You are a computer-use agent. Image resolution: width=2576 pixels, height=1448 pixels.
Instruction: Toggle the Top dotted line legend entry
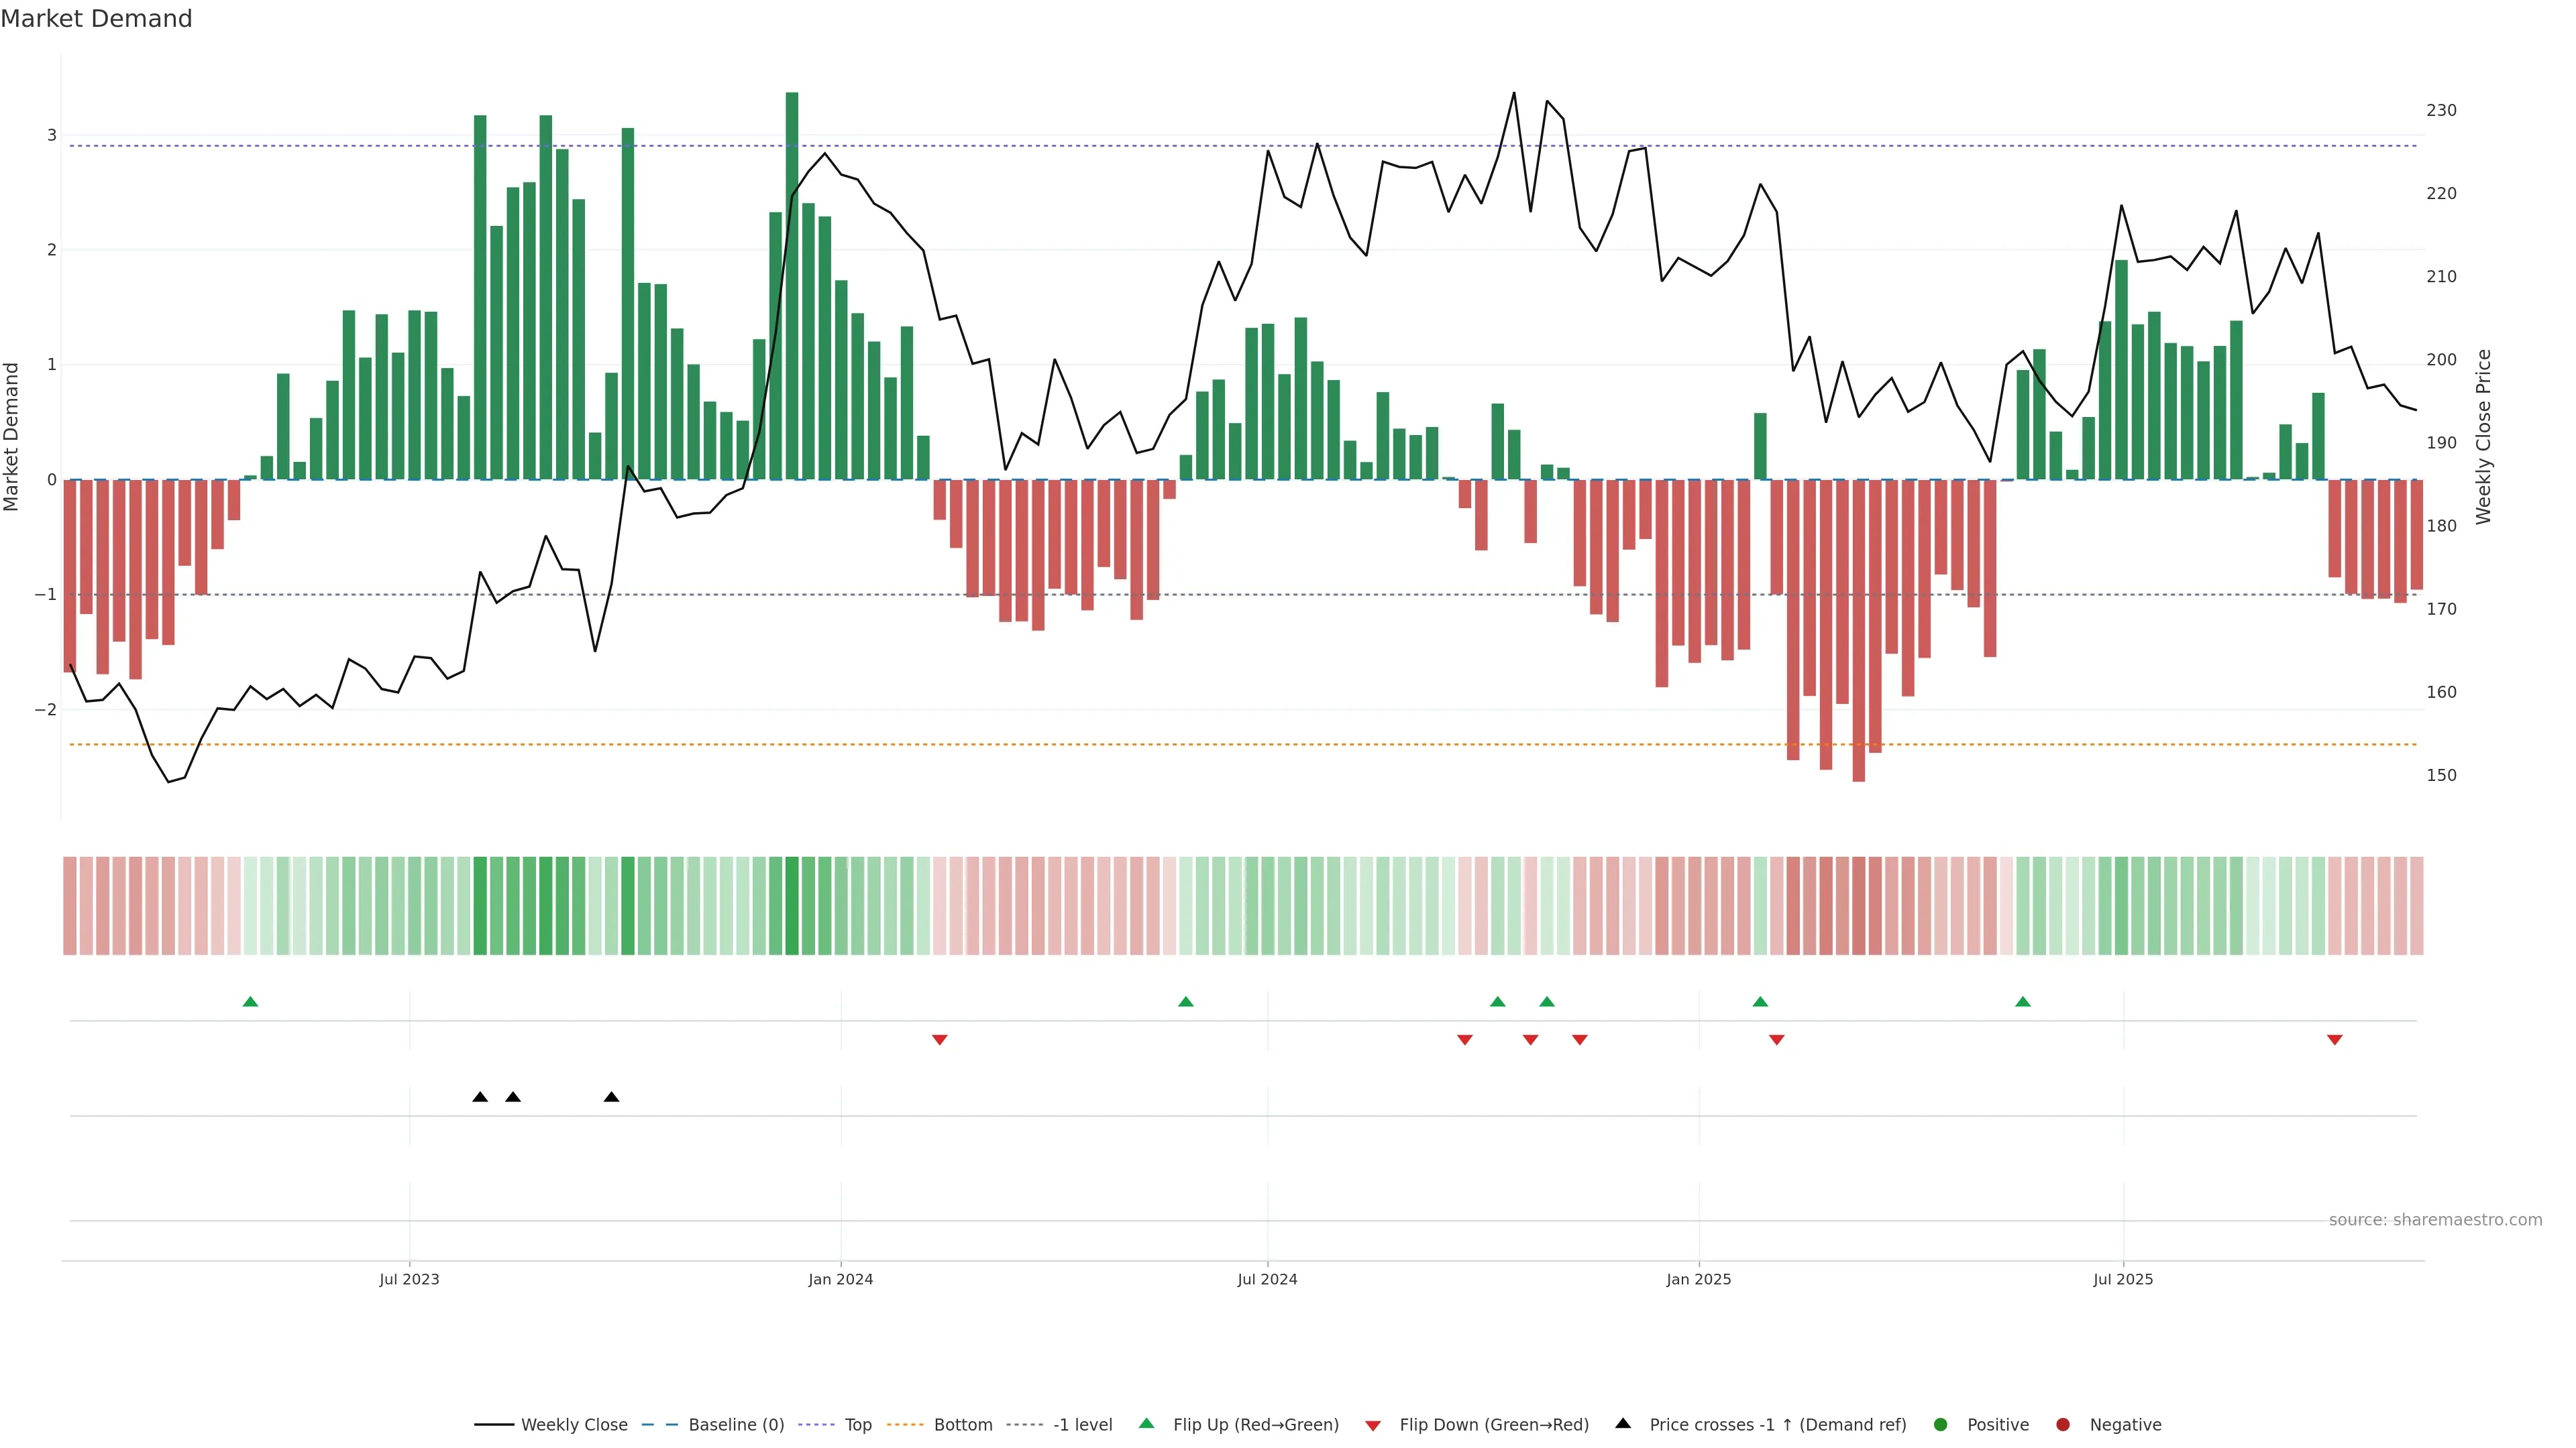(x=857, y=1424)
